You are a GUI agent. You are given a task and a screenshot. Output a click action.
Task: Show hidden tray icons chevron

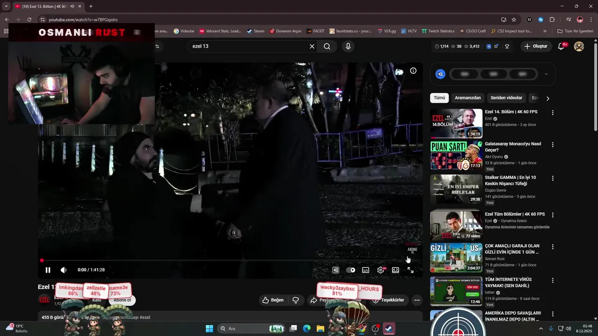point(541,329)
